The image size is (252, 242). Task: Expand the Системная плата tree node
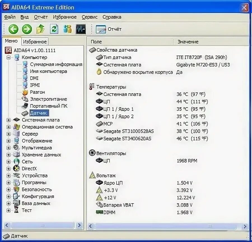[x=8, y=120]
